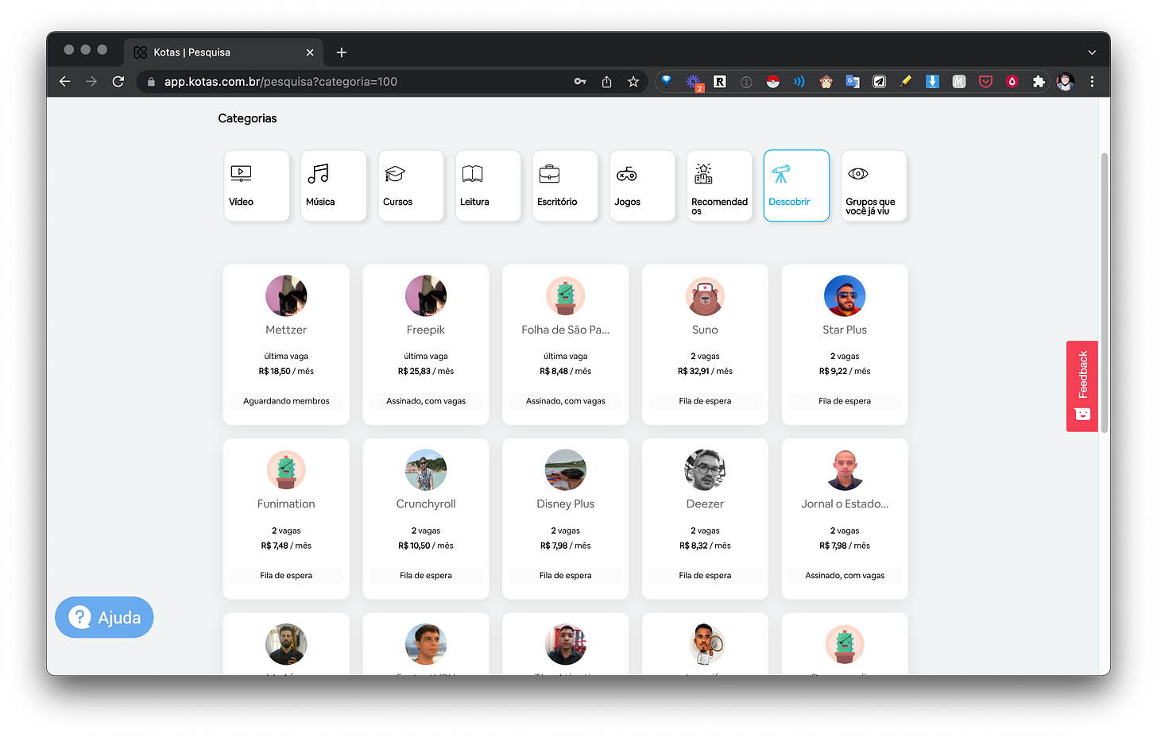This screenshot has height=737, width=1157.
Task: Open the Freepik group card
Action: coord(426,344)
